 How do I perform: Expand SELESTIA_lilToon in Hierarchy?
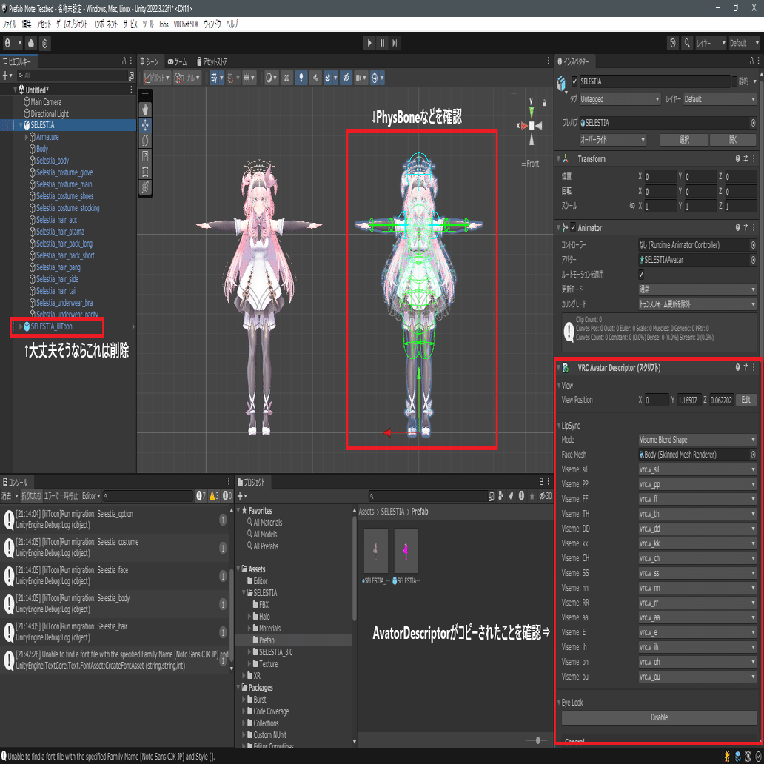[21, 326]
